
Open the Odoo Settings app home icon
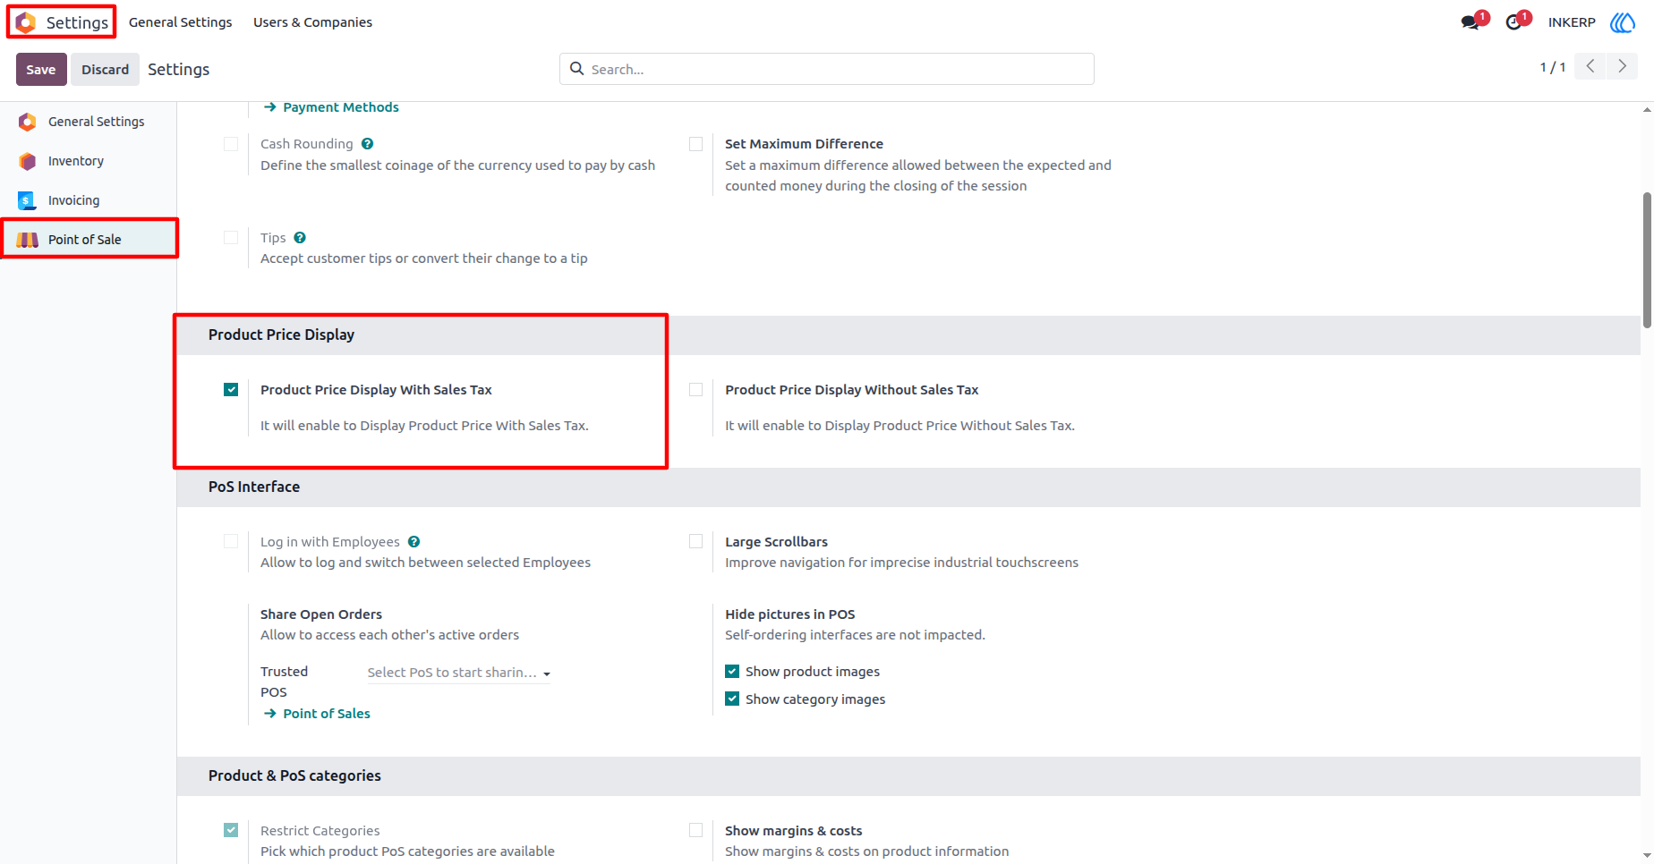(x=26, y=22)
